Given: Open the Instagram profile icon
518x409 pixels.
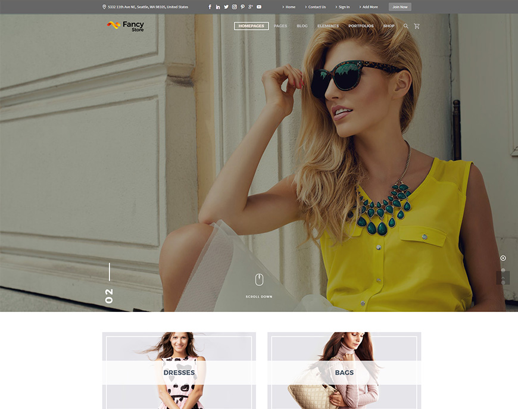Looking at the screenshot, I should coord(233,6).
